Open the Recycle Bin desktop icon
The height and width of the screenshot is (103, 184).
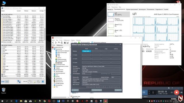click(3, 91)
